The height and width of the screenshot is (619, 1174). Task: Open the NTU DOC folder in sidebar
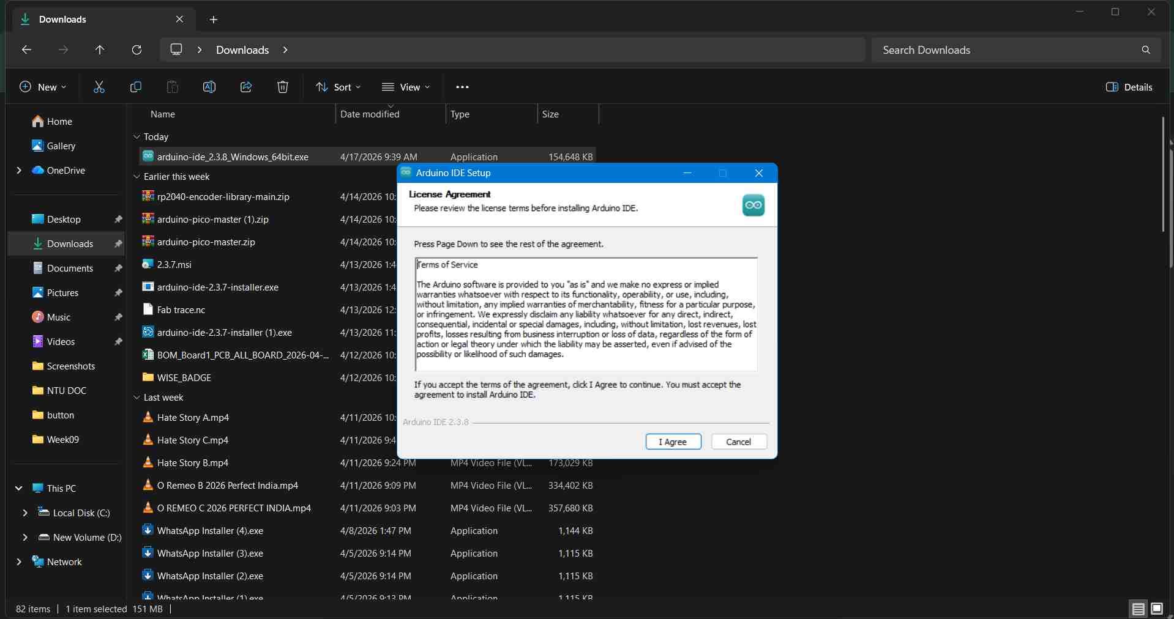click(x=66, y=390)
